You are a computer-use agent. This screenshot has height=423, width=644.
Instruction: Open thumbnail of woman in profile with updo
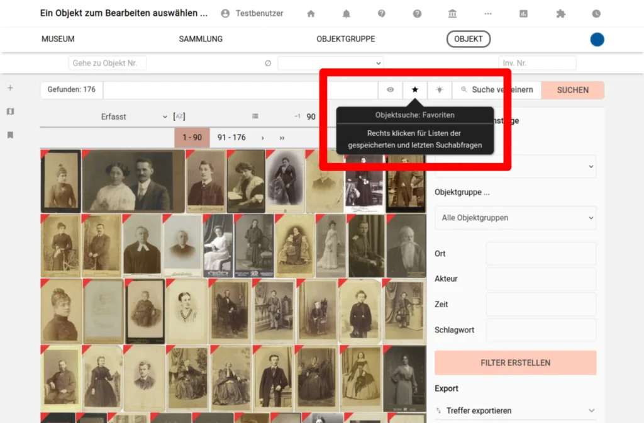point(61,311)
